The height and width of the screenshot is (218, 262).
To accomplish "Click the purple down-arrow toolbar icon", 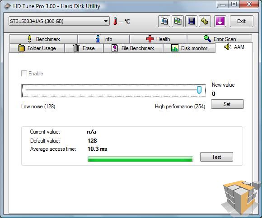I will [220, 21].
